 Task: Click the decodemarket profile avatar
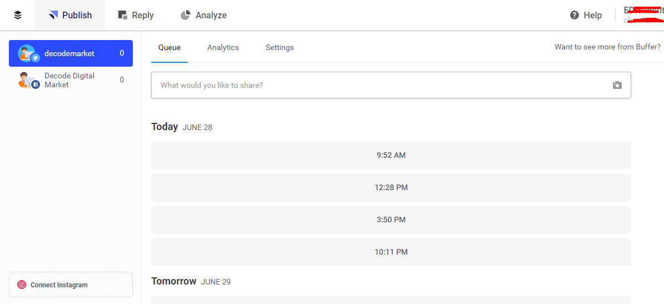[28, 53]
